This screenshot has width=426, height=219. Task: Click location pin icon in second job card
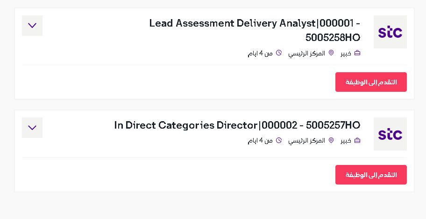coord(331,140)
